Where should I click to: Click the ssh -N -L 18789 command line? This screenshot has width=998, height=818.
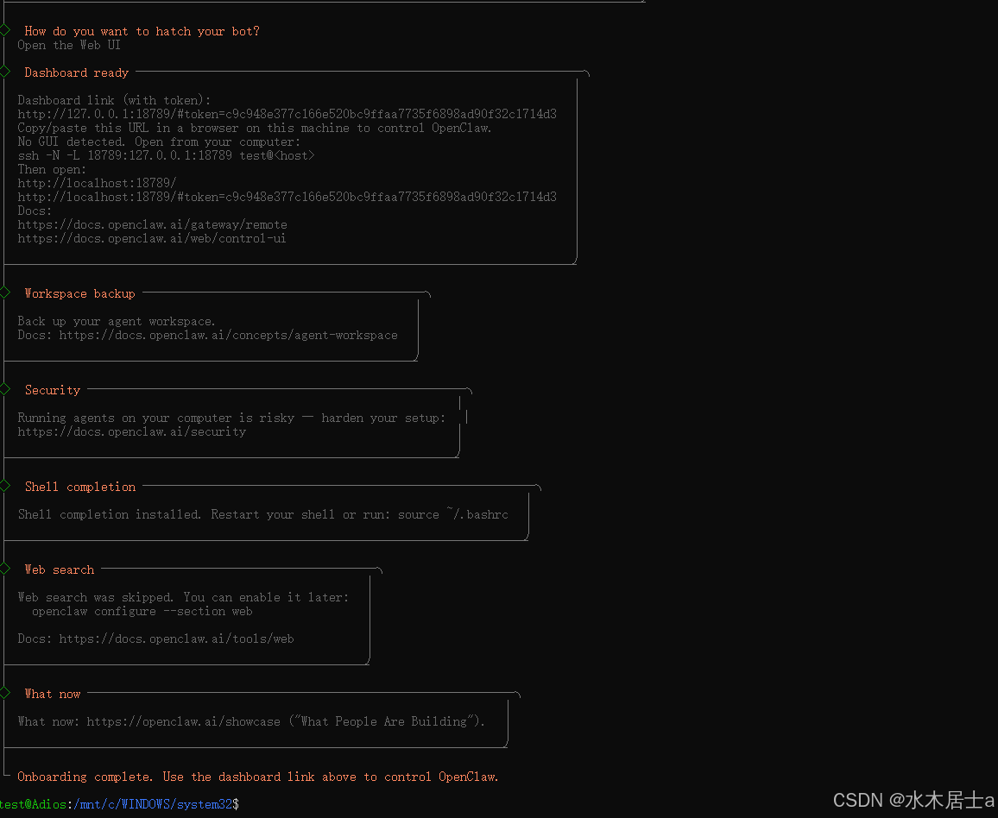[x=166, y=156]
